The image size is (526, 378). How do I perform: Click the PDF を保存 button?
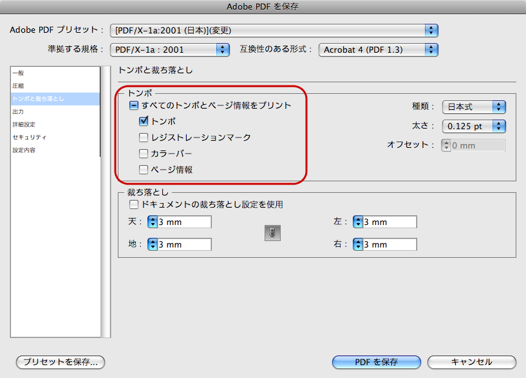[x=377, y=362]
